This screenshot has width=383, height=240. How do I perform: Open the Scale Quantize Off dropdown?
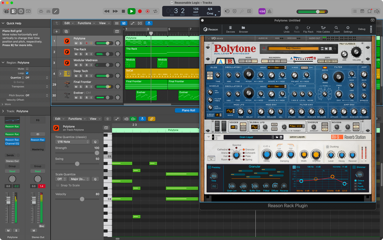coord(62,179)
